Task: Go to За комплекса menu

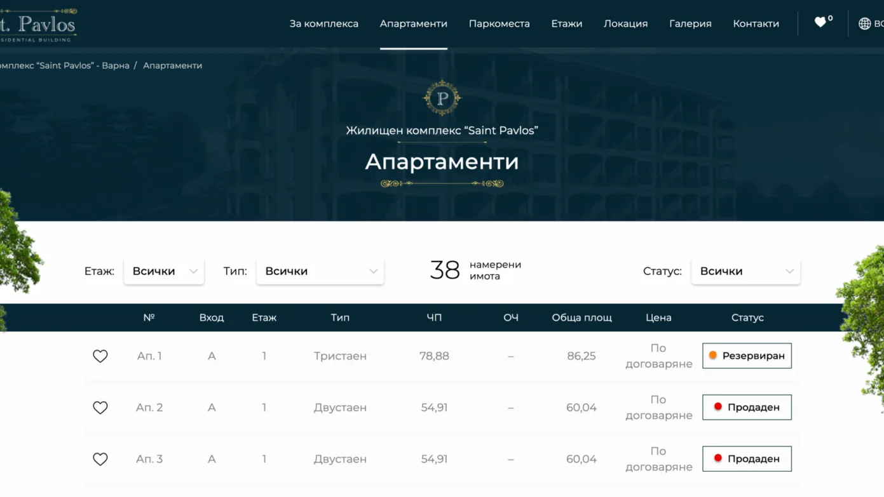Action: (x=324, y=23)
